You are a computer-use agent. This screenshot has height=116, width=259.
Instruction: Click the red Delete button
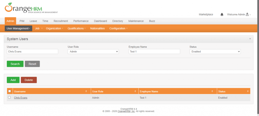tap(29, 80)
